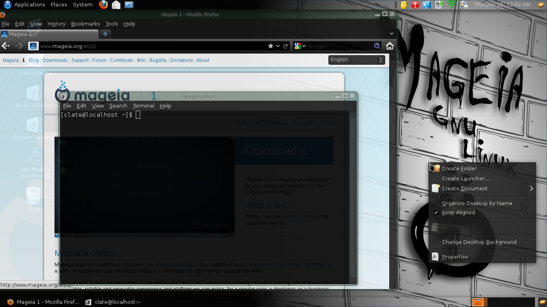Open the red exclamation alert tray icon
The image size is (547, 307).
[415, 5]
